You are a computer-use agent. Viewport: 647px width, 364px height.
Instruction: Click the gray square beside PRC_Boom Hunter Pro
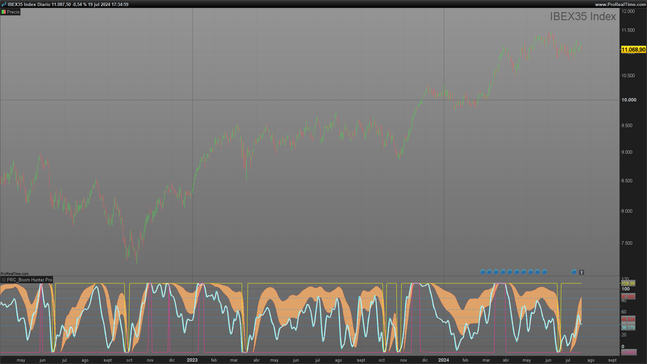[4, 280]
